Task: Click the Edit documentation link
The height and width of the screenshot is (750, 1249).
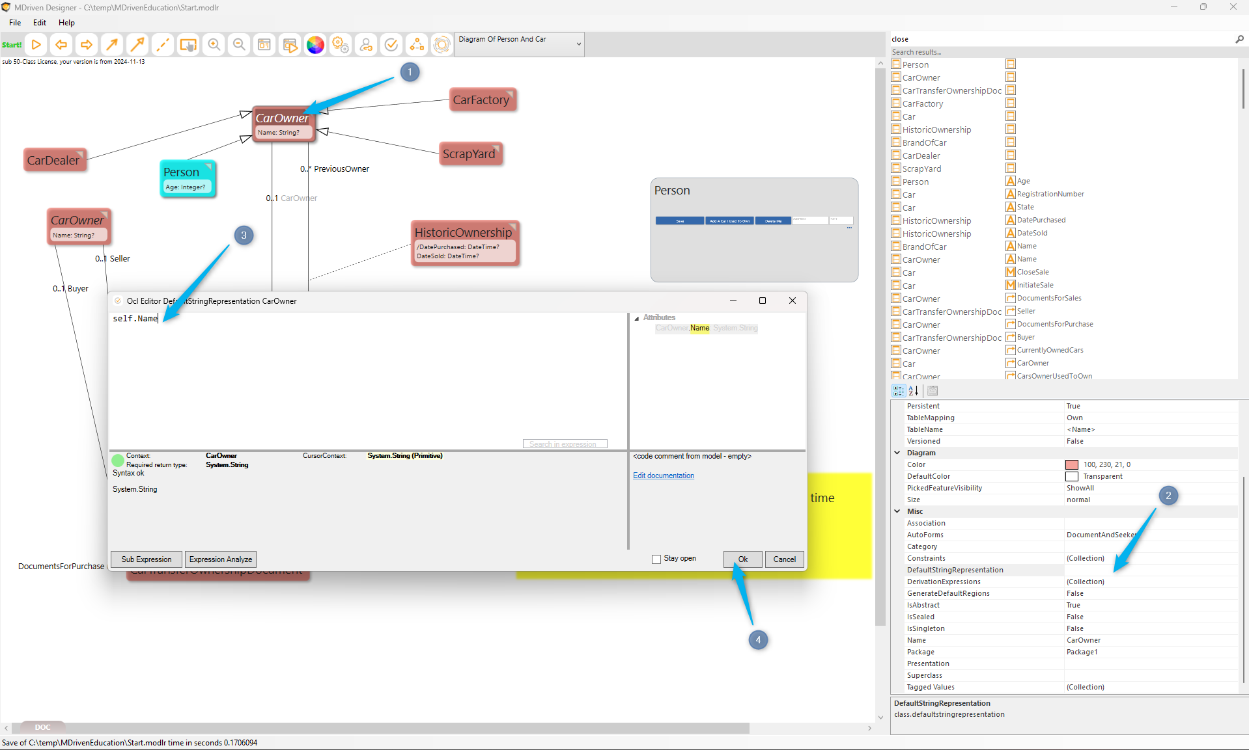Action: 664,475
